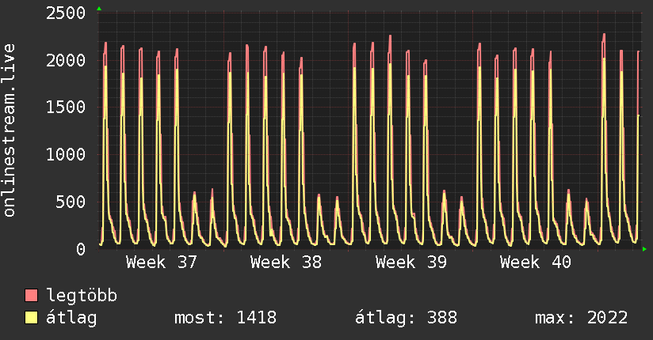Select the legtöbb legend label
The height and width of the screenshot is (340, 653).
[82, 296]
